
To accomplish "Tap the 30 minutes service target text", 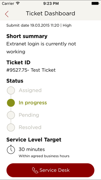I will [32, 149].
